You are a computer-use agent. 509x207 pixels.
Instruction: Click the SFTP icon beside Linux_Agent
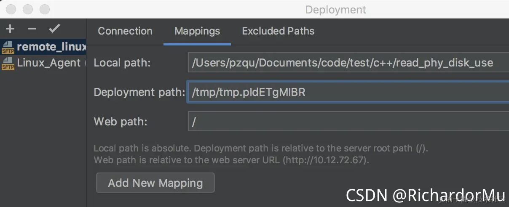tap(8, 64)
